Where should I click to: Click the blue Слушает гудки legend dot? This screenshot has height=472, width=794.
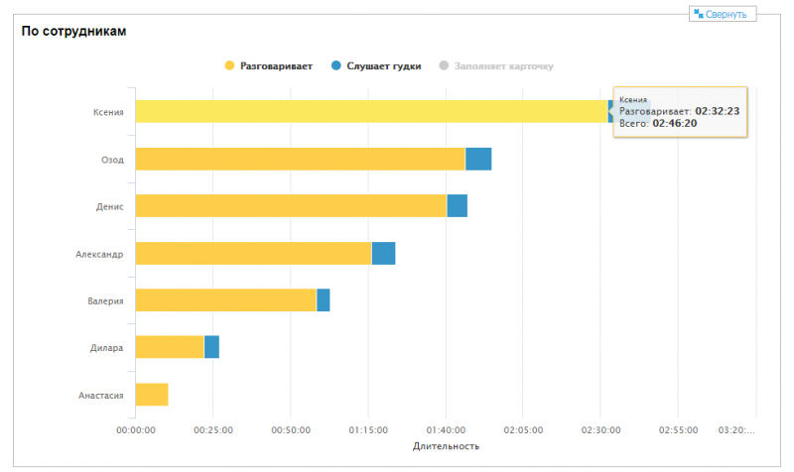click(x=336, y=66)
